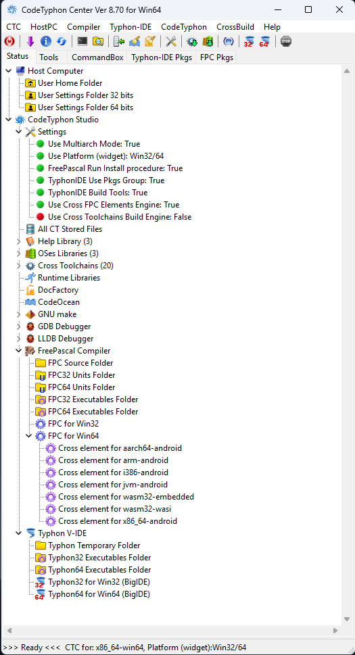Click the blue info icon in toolbar
Screen dimensions: 355x655
pyautogui.click(x=46, y=41)
